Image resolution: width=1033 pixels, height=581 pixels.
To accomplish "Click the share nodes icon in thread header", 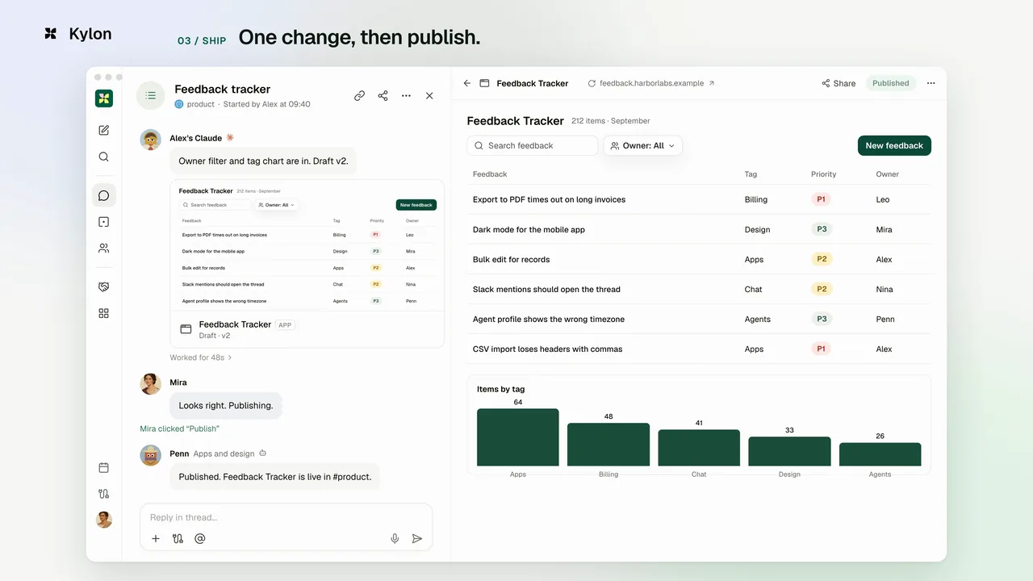I will click(x=383, y=95).
